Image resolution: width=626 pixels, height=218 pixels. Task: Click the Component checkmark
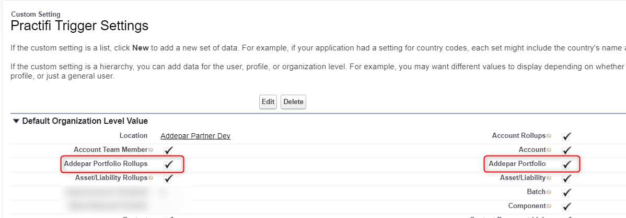coord(566,207)
